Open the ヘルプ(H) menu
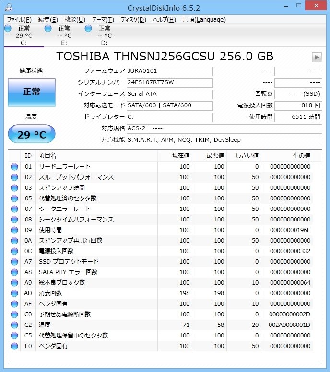Screen dimensions: 330x372 coord(165,20)
